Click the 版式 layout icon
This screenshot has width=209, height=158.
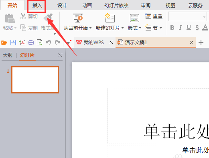pos(134,18)
